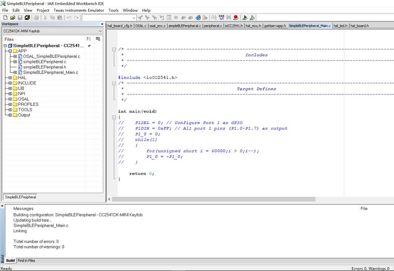This screenshot has width=394, height=271.
Task: Click the Open file folder icon
Action: (13, 18)
